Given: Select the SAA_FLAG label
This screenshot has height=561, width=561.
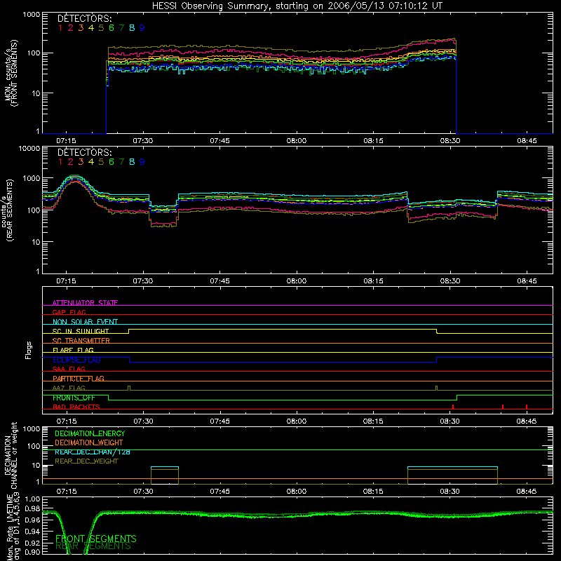Looking at the screenshot, I should coord(69,369).
